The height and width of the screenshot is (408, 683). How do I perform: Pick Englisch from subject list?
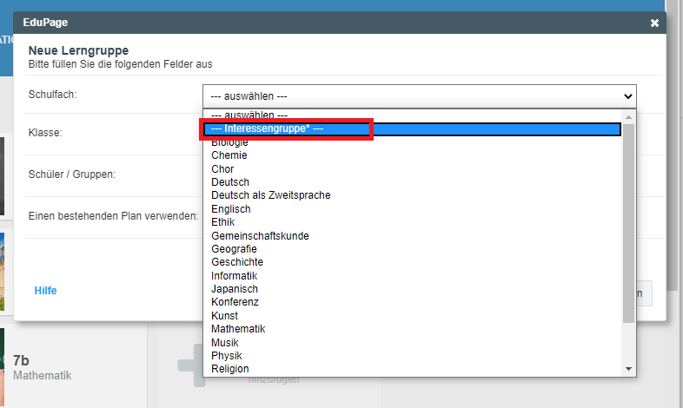tap(413, 209)
